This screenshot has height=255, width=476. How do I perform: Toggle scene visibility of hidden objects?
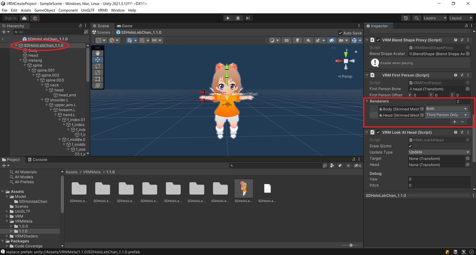click(x=332, y=40)
